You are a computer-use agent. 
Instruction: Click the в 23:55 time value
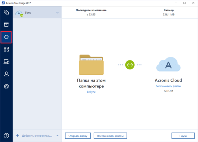(x=91, y=14)
